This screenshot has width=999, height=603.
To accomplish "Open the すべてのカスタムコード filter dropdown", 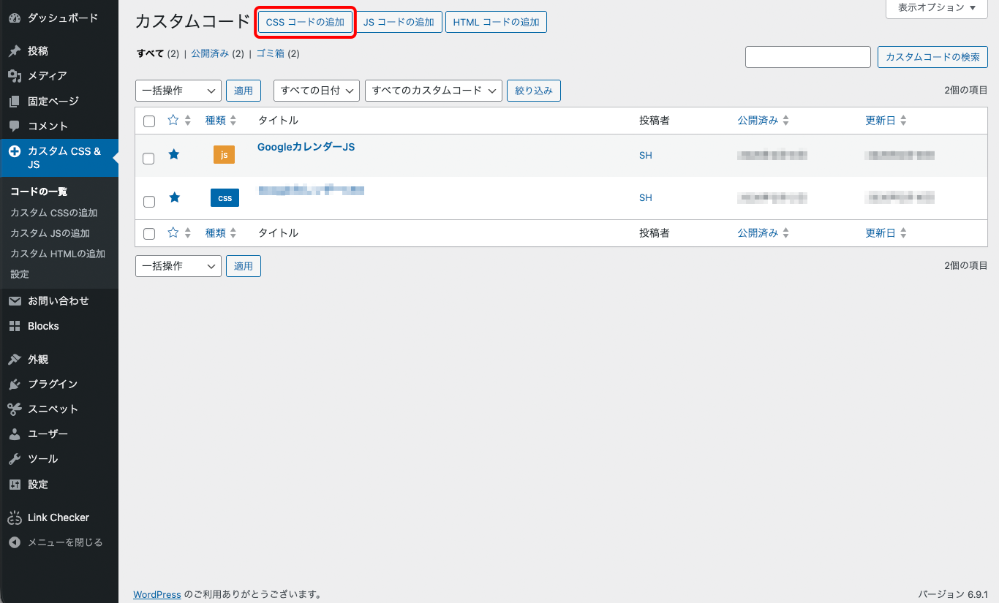I will click(433, 91).
